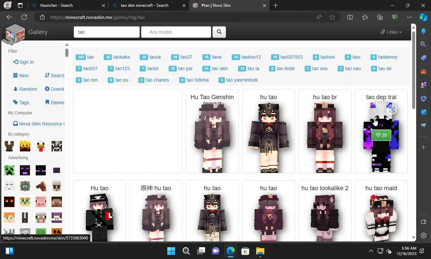This screenshot has height=259, width=431.
Task: Open the Nova Skin logo home
Action: tap(13, 34)
